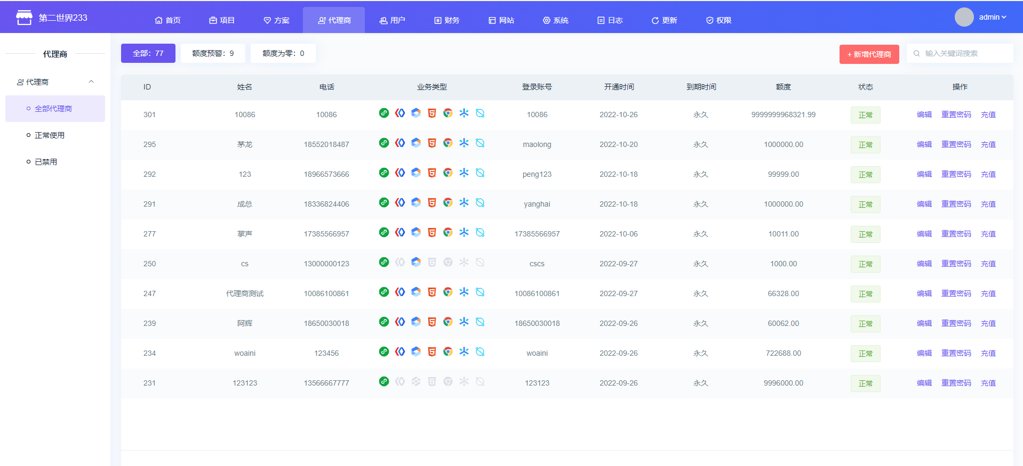Select the 代理商 nav tab
The height and width of the screenshot is (466, 1023).
pyautogui.click(x=334, y=20)
